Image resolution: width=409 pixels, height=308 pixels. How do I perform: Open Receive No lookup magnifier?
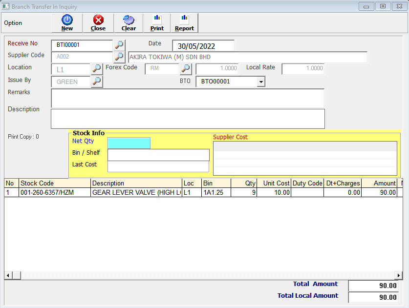click(119, 45)
